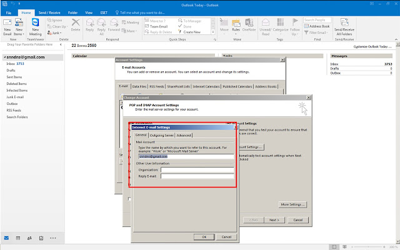Click the Delete icon in ribbon
Viewport: 400px width, 250px height.
[x=76, y=25]
